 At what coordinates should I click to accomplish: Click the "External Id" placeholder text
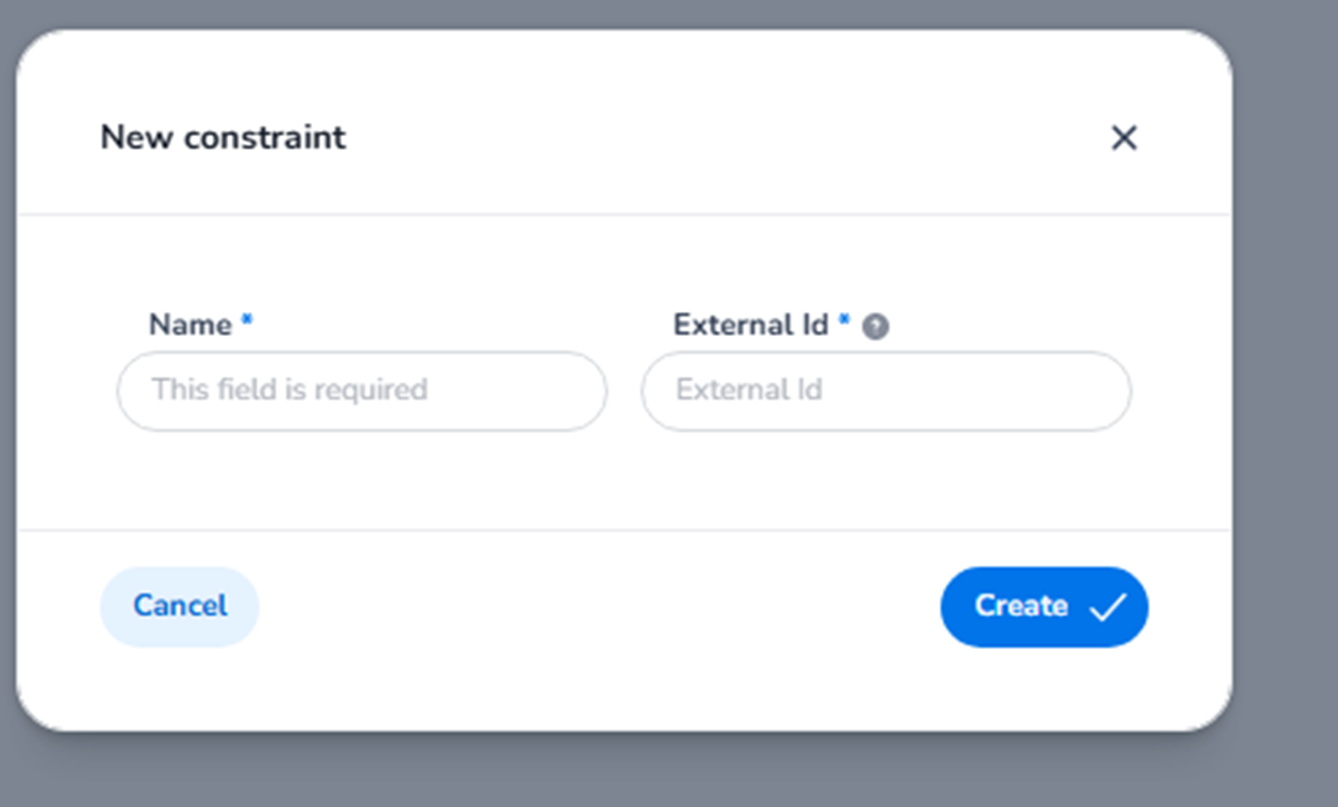tap(748, 390)
